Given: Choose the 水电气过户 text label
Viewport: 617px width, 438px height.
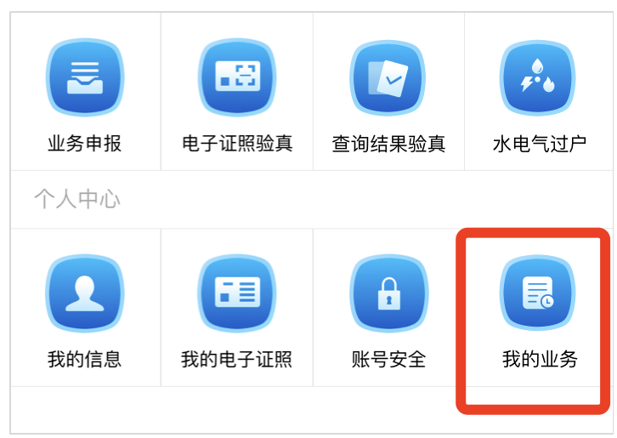Looking at the screenshot, I should click(540, 144).
